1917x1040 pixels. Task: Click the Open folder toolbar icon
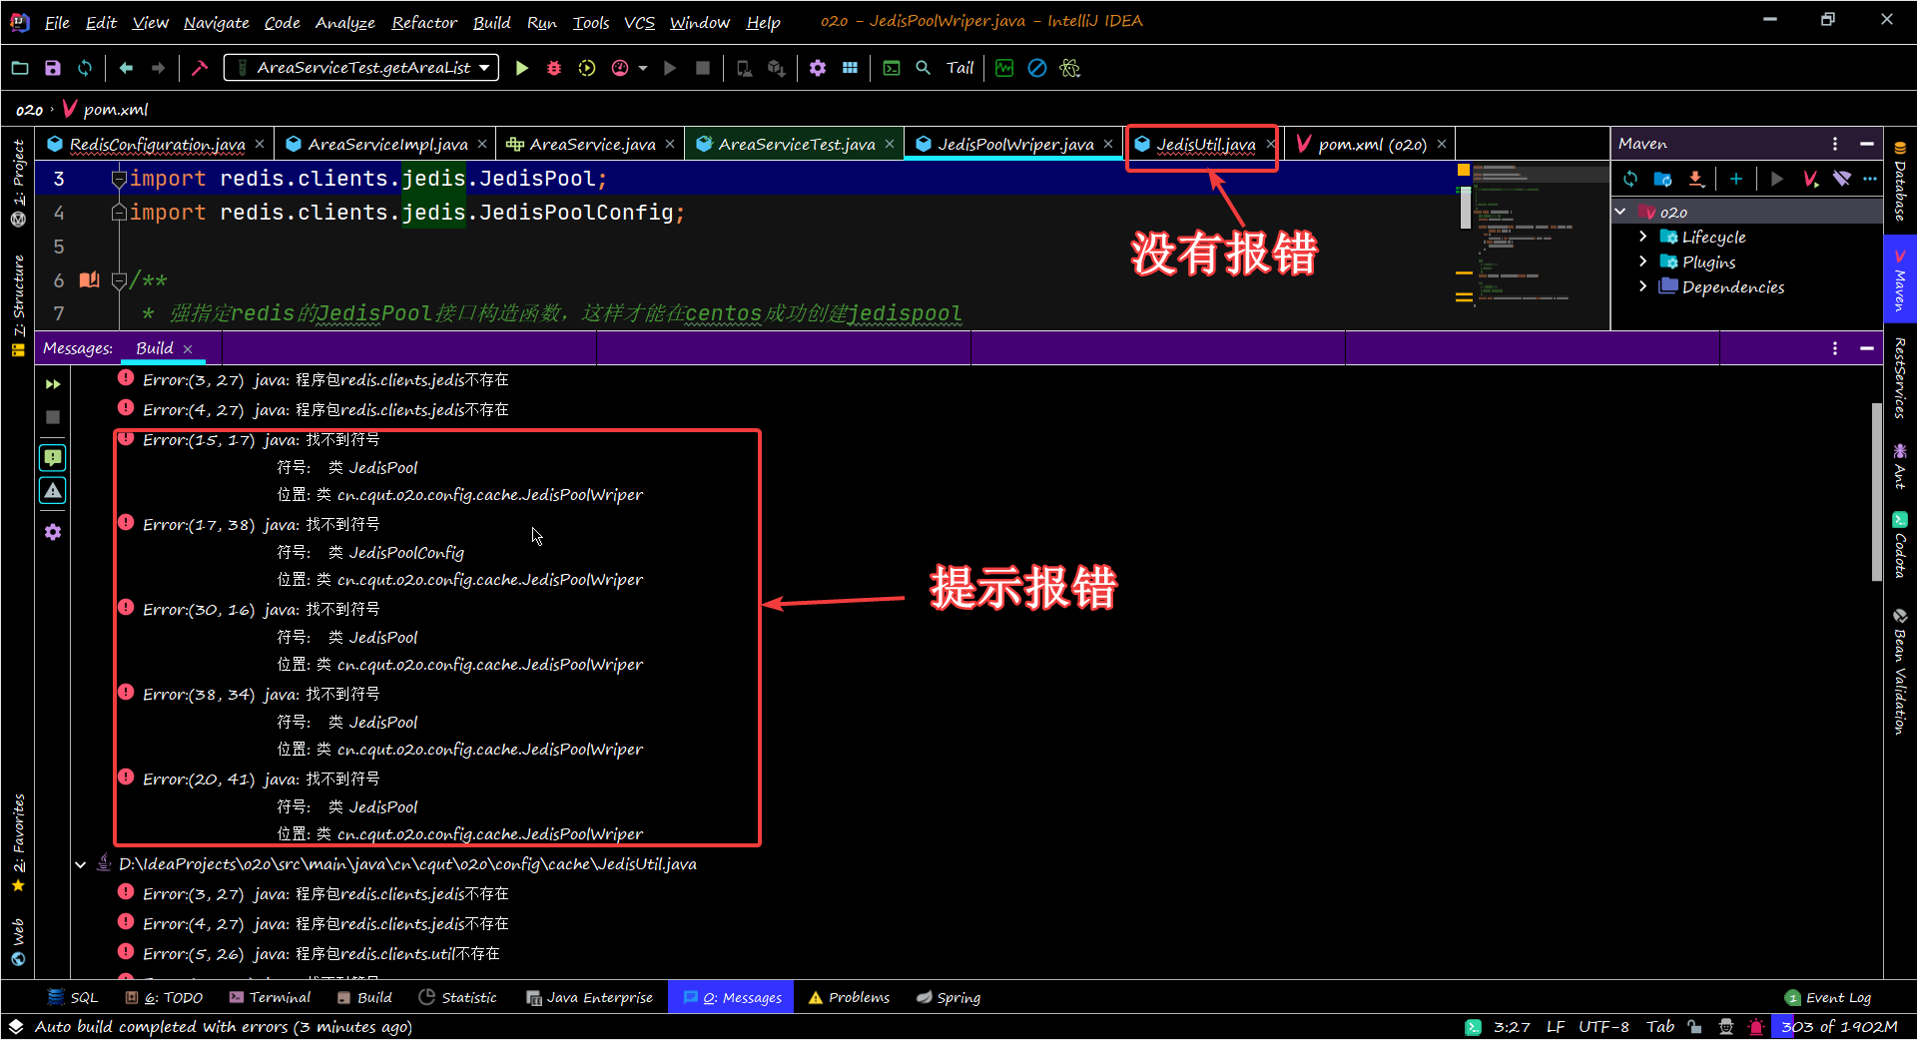coord(20,68)
